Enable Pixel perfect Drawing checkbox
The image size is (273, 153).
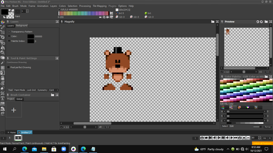(x=8, y=67)
